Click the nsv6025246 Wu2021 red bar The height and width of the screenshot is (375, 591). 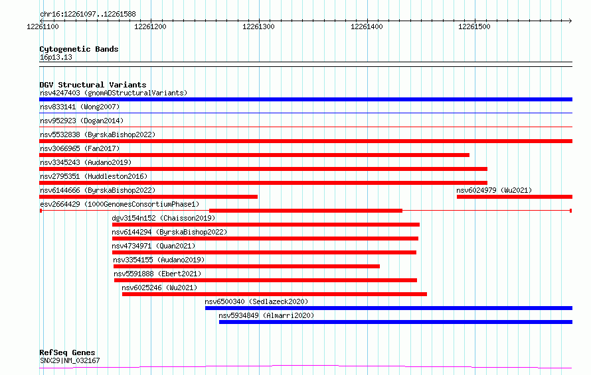tap(274, 294)
